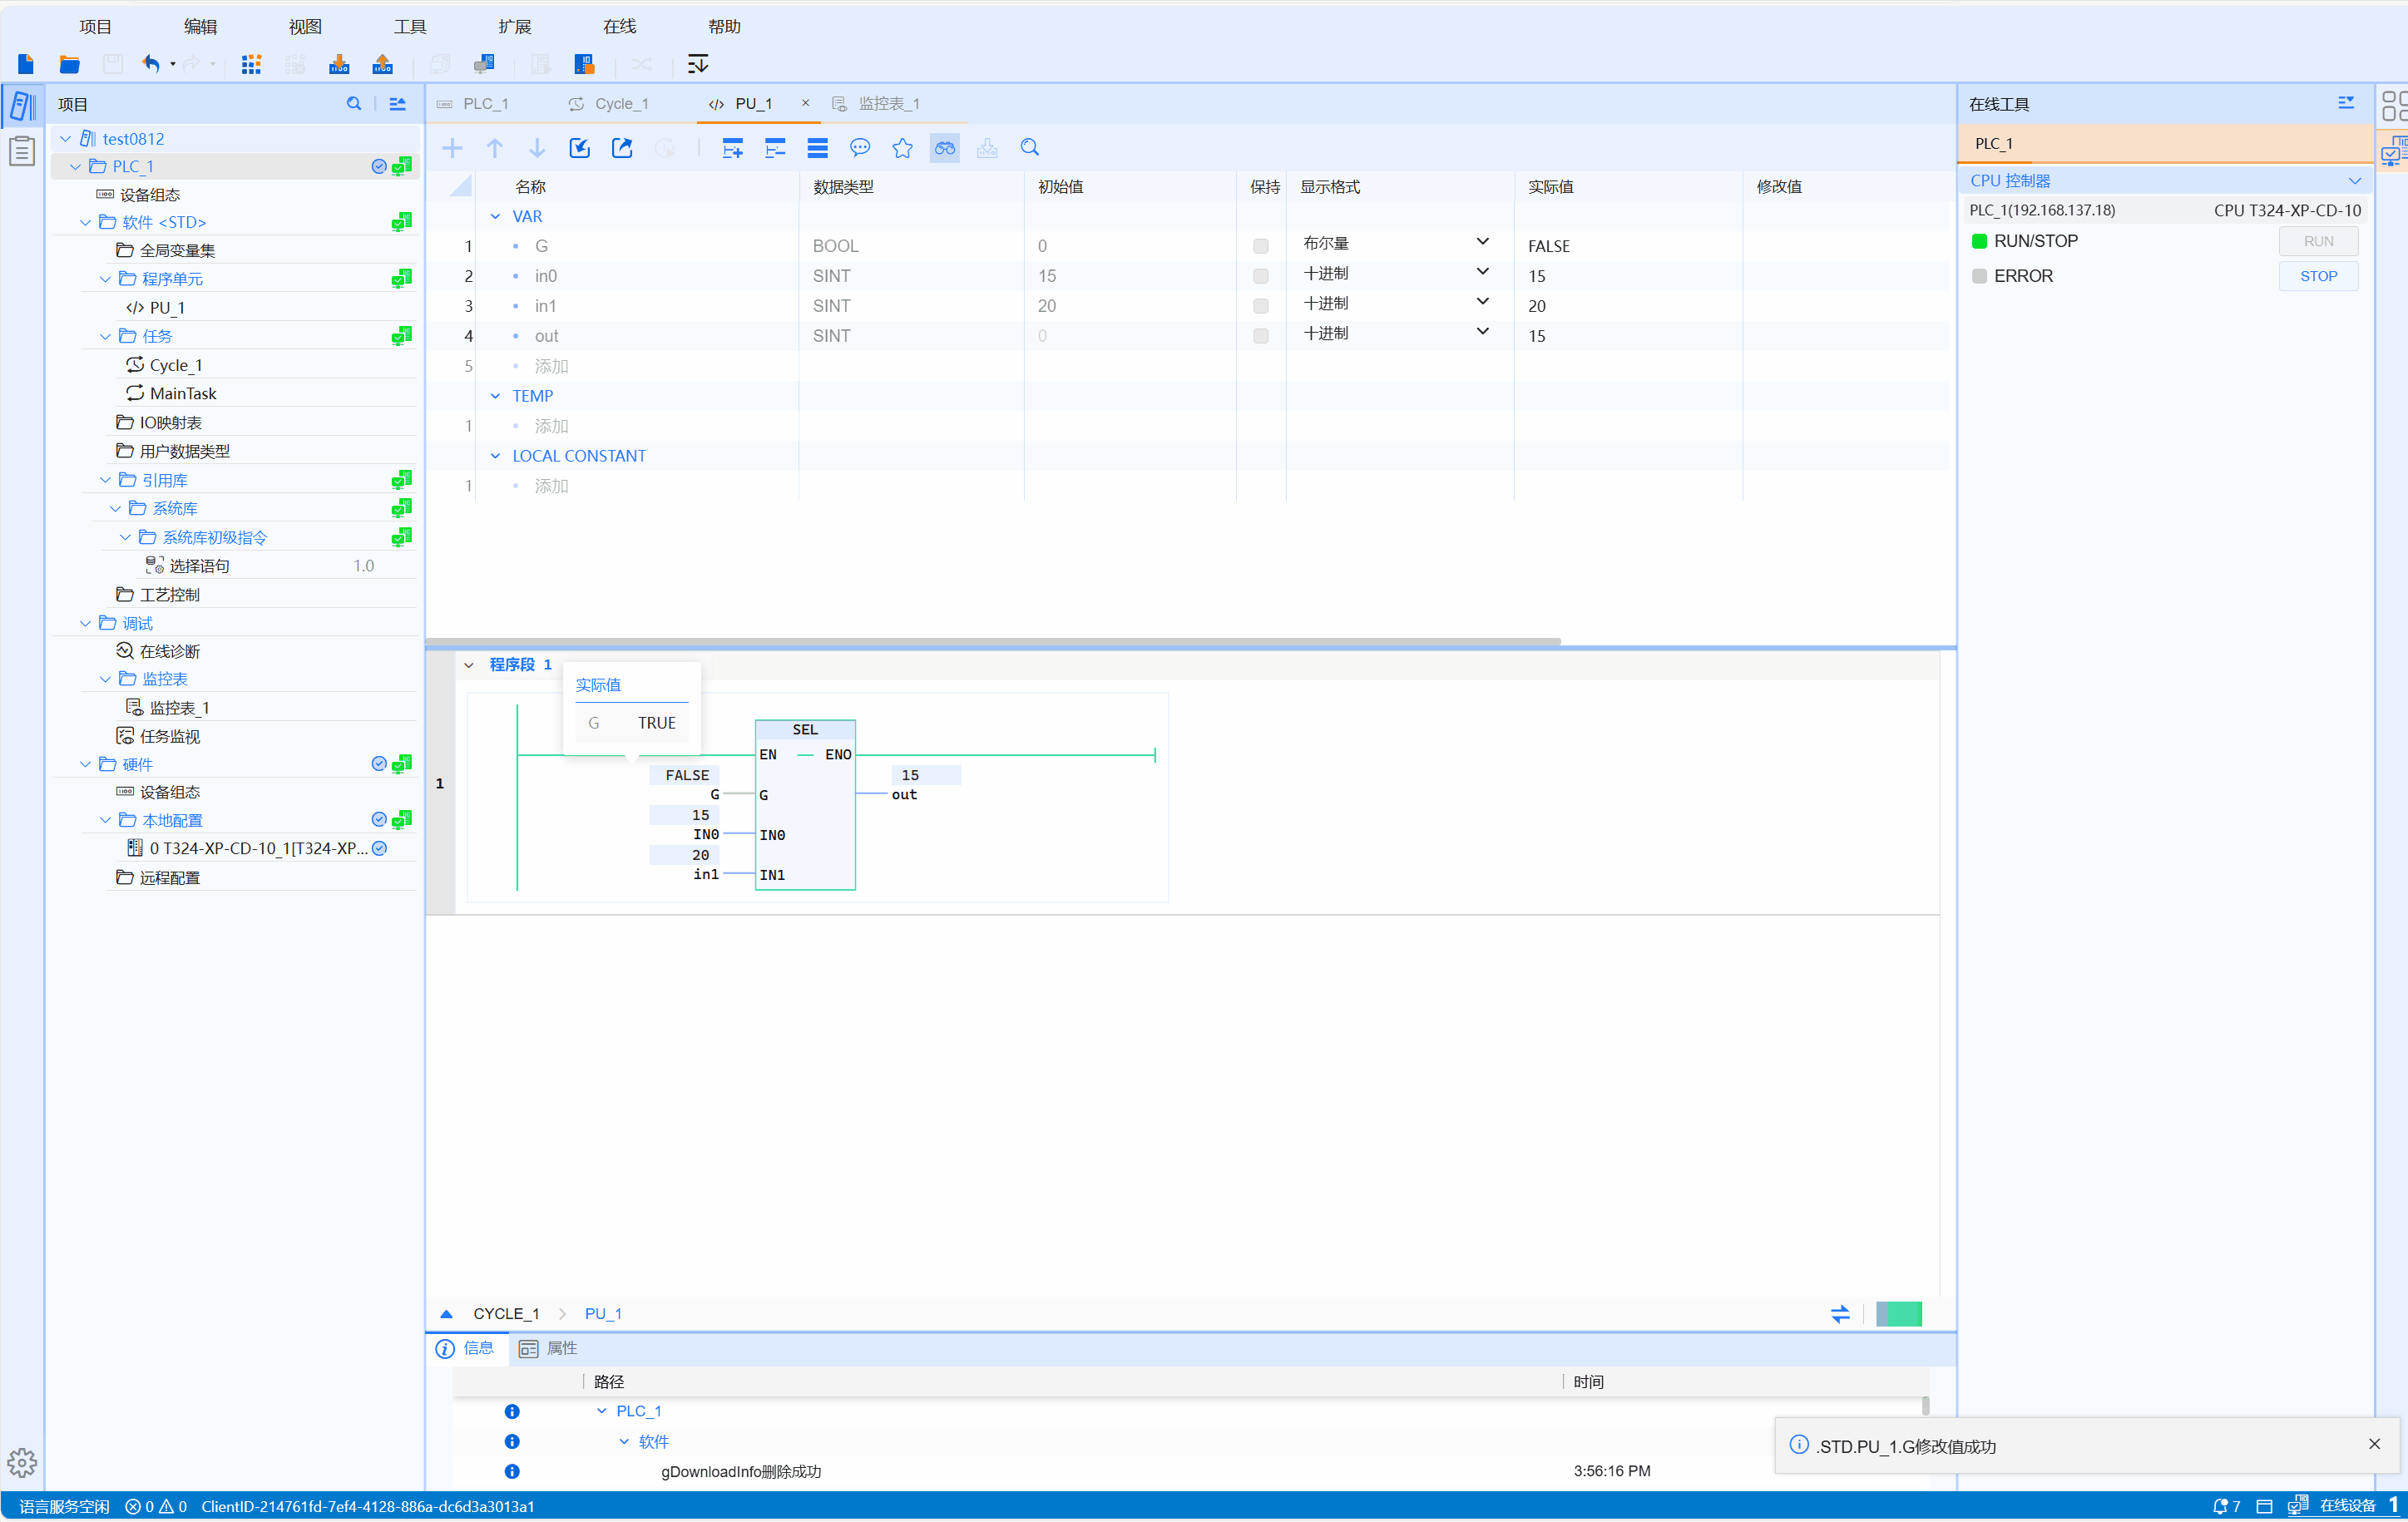2408x1522 pixels.
Task: Toggle the retain checkbox for variable G
Action: 1260,246
